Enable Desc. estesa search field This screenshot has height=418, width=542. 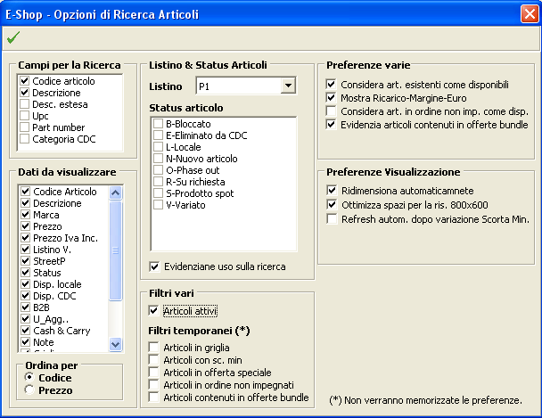[25, 104]
